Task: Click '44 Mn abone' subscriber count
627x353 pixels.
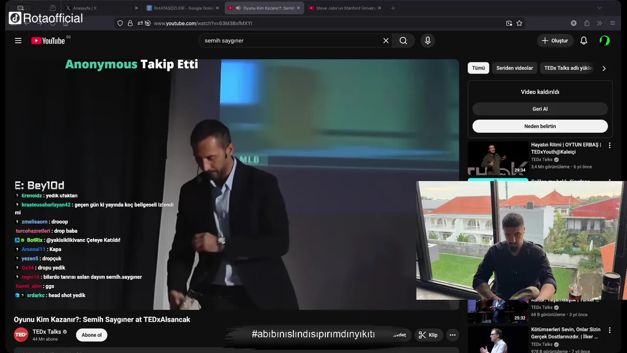Action: 45,339
